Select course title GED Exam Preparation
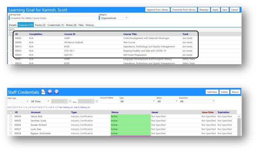Screen dimensions: 257x151 pos(135,55)
